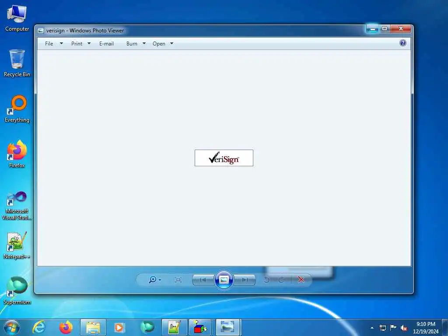Image resolution: width=448 pixels, height=336 pixels.
Task: Click the muted volume tray icon
Action: click(x=404, y=328)
